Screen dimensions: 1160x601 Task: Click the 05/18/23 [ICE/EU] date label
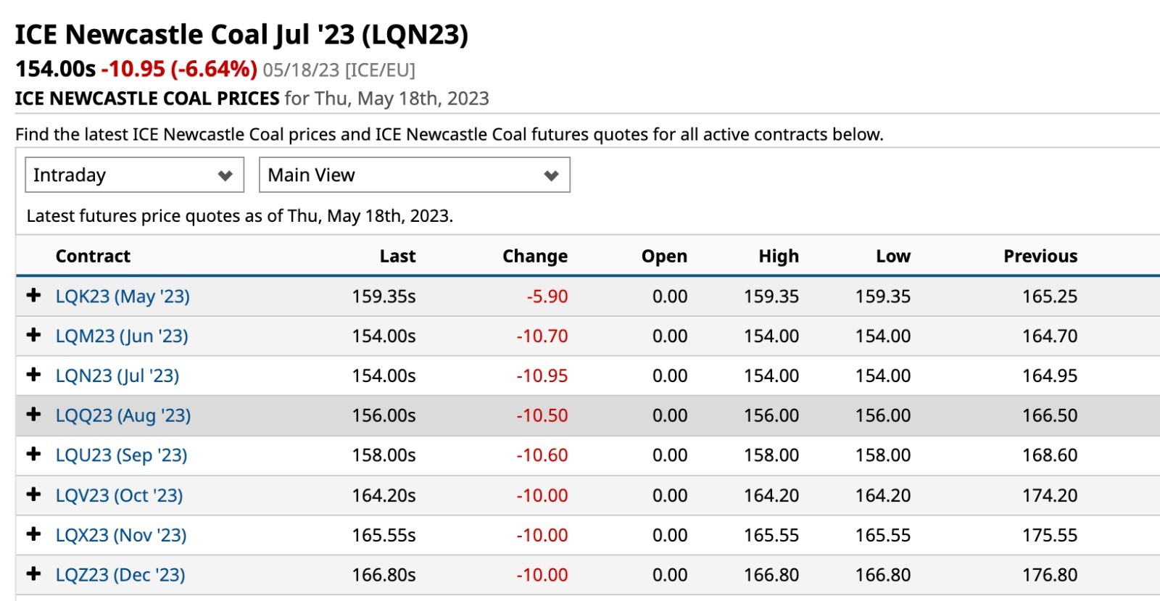click(339, 70)
